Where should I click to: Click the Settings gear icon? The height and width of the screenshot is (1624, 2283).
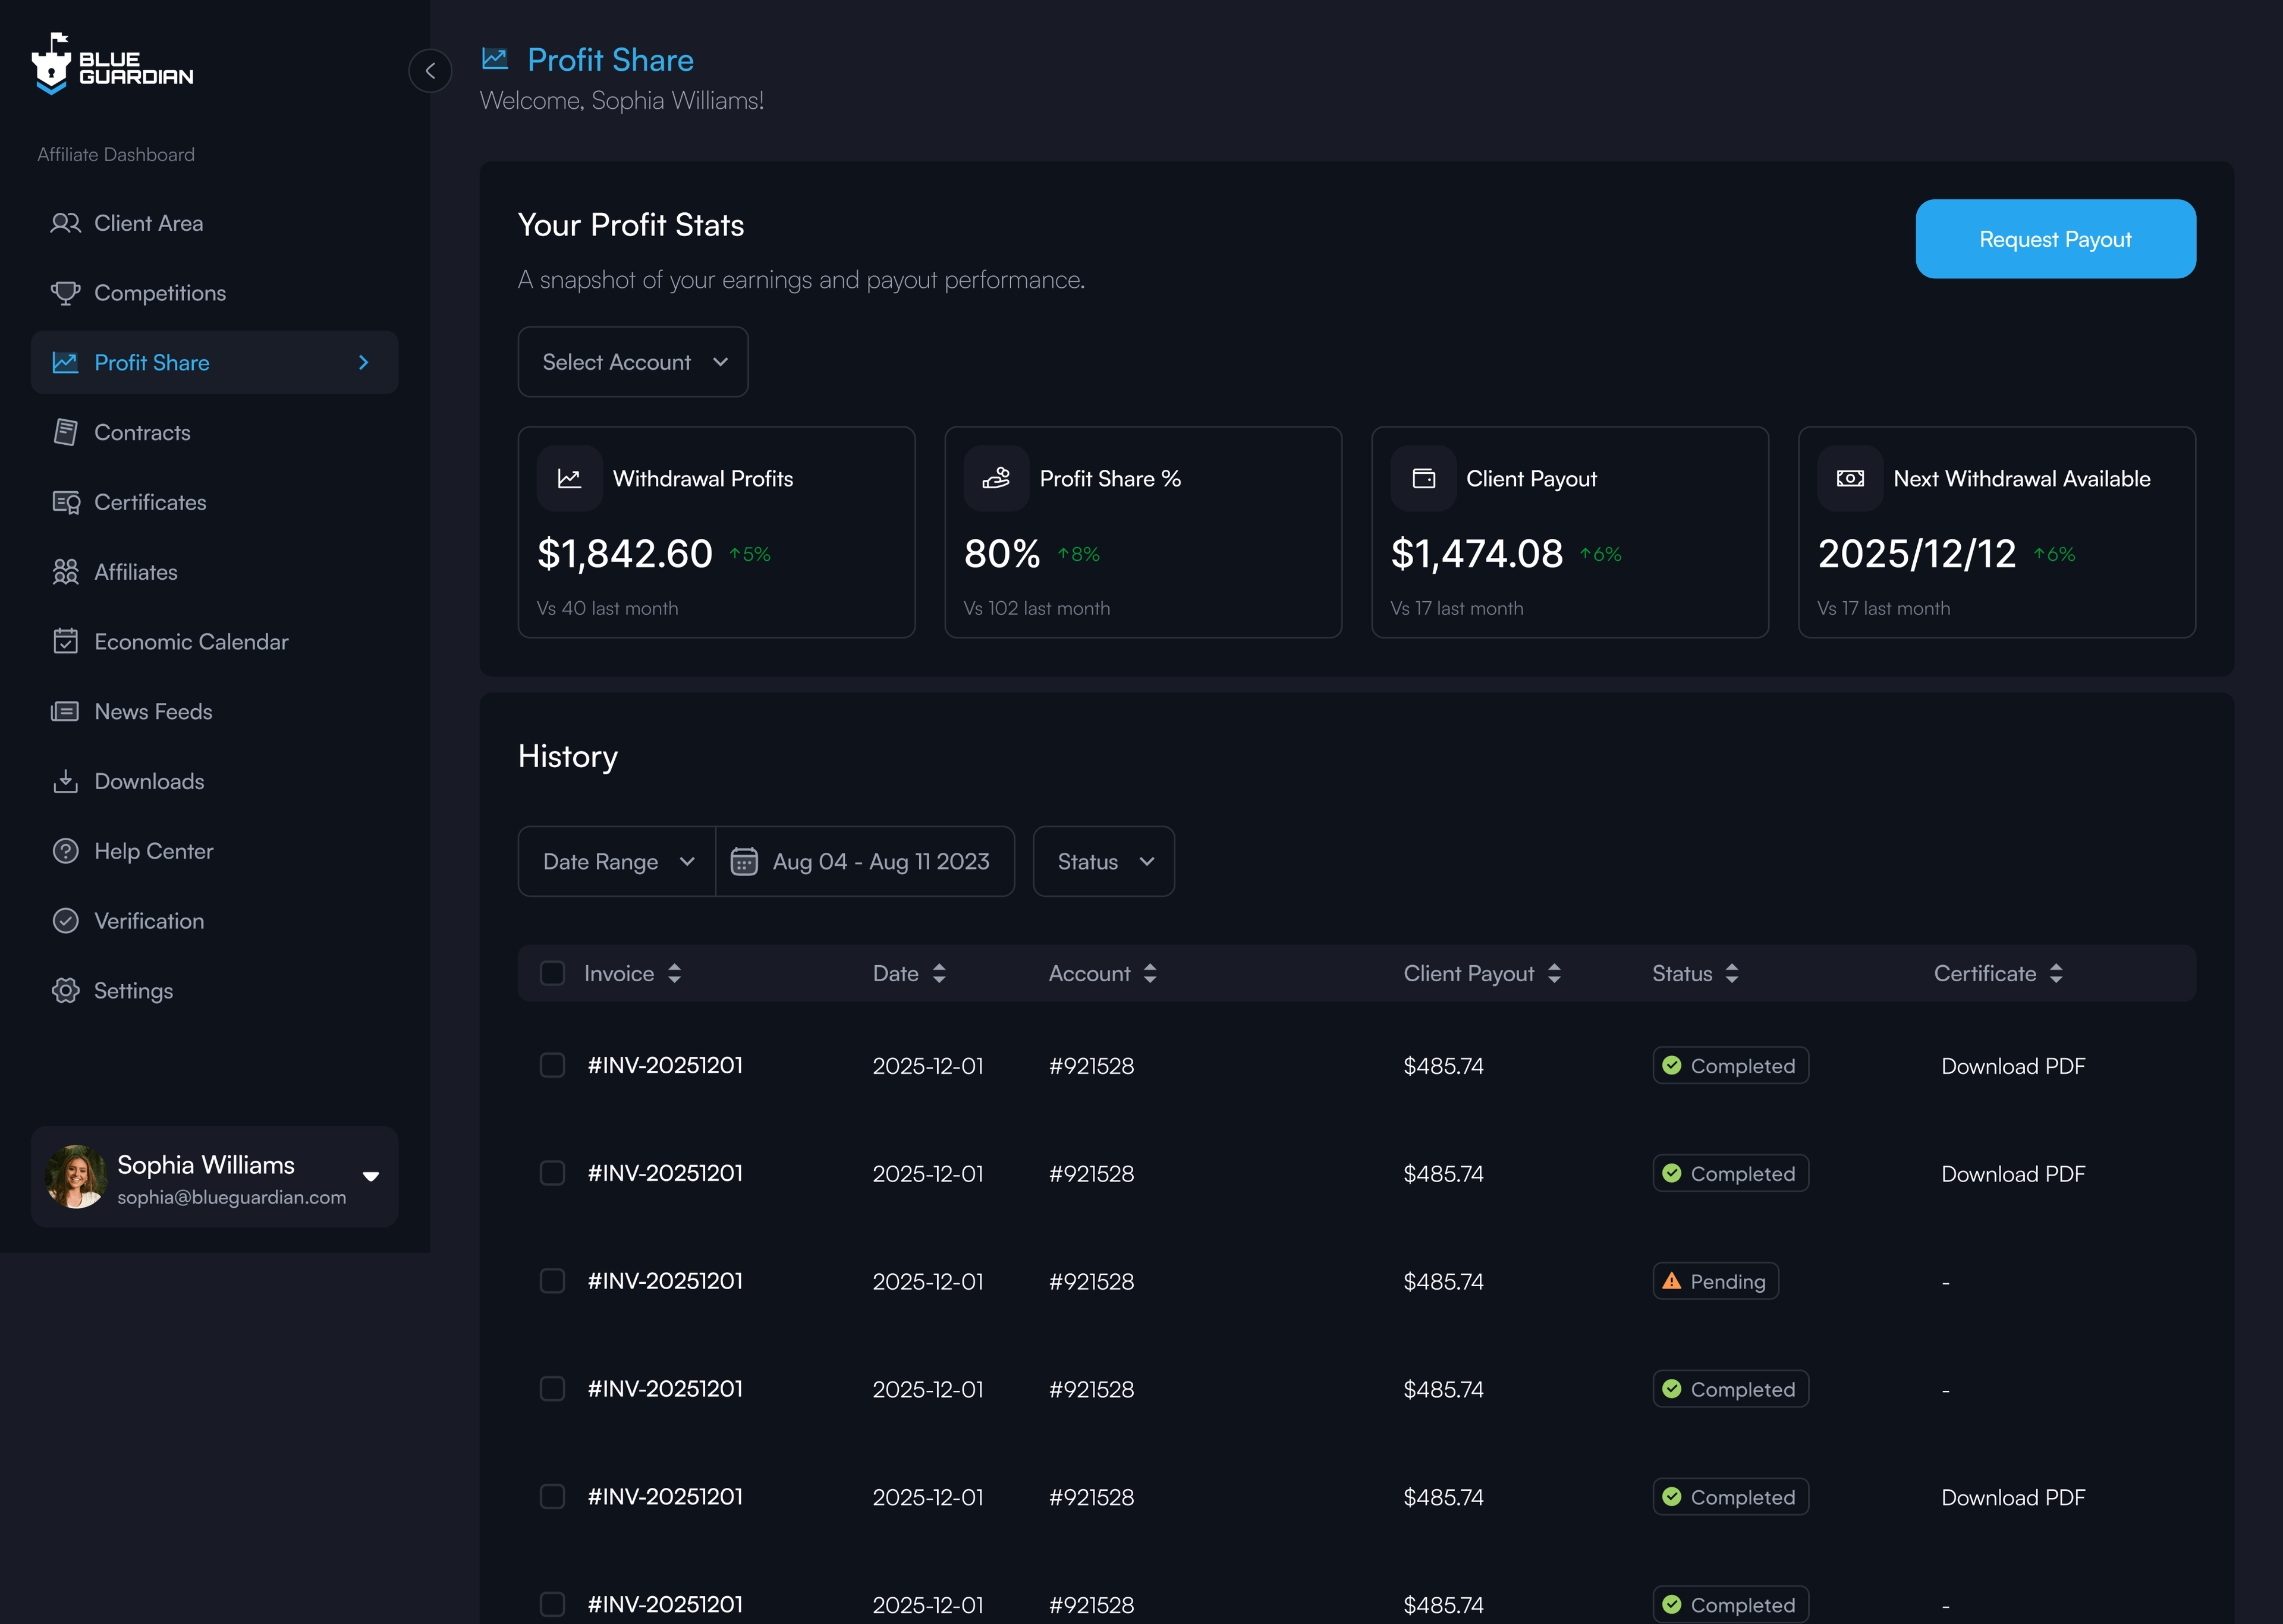click(65, 990)
